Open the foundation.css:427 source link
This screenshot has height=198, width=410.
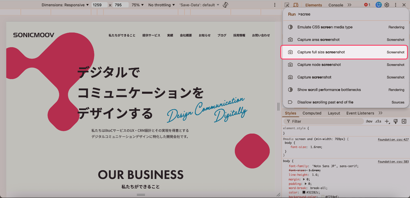(393, 140)
